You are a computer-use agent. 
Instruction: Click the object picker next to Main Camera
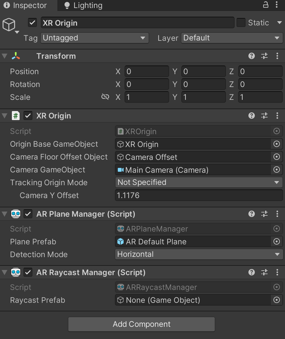coord(276,170)
